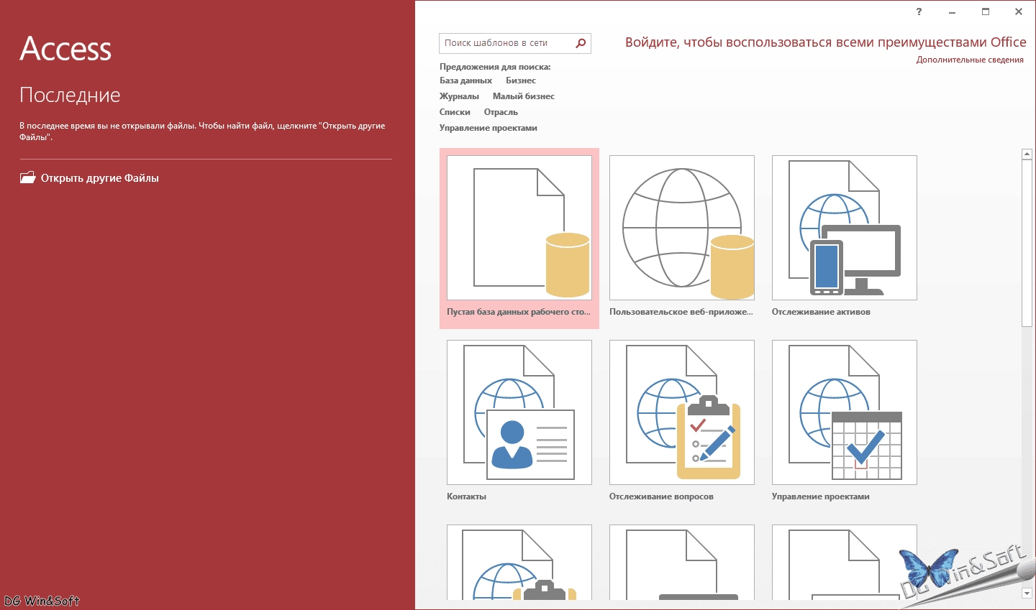Click the Дополнительные сведения link
This screenshot has width=1036, height=610.
click(x=970, y=60)
